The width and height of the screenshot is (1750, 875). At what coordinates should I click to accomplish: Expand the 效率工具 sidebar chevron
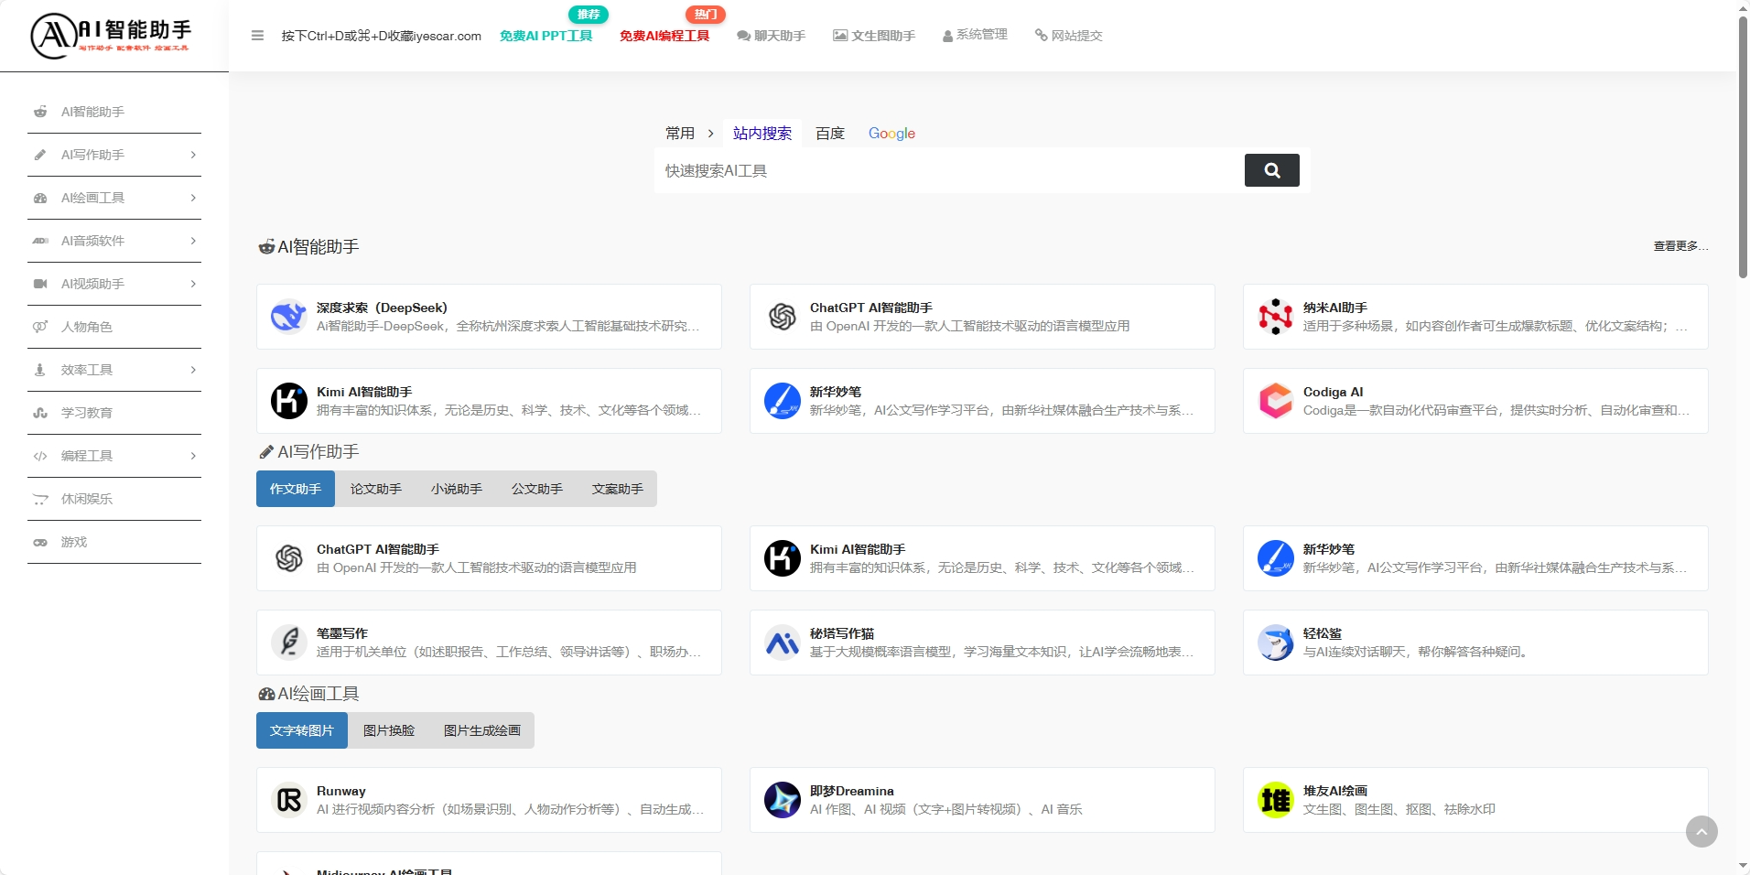pos(193,370)
